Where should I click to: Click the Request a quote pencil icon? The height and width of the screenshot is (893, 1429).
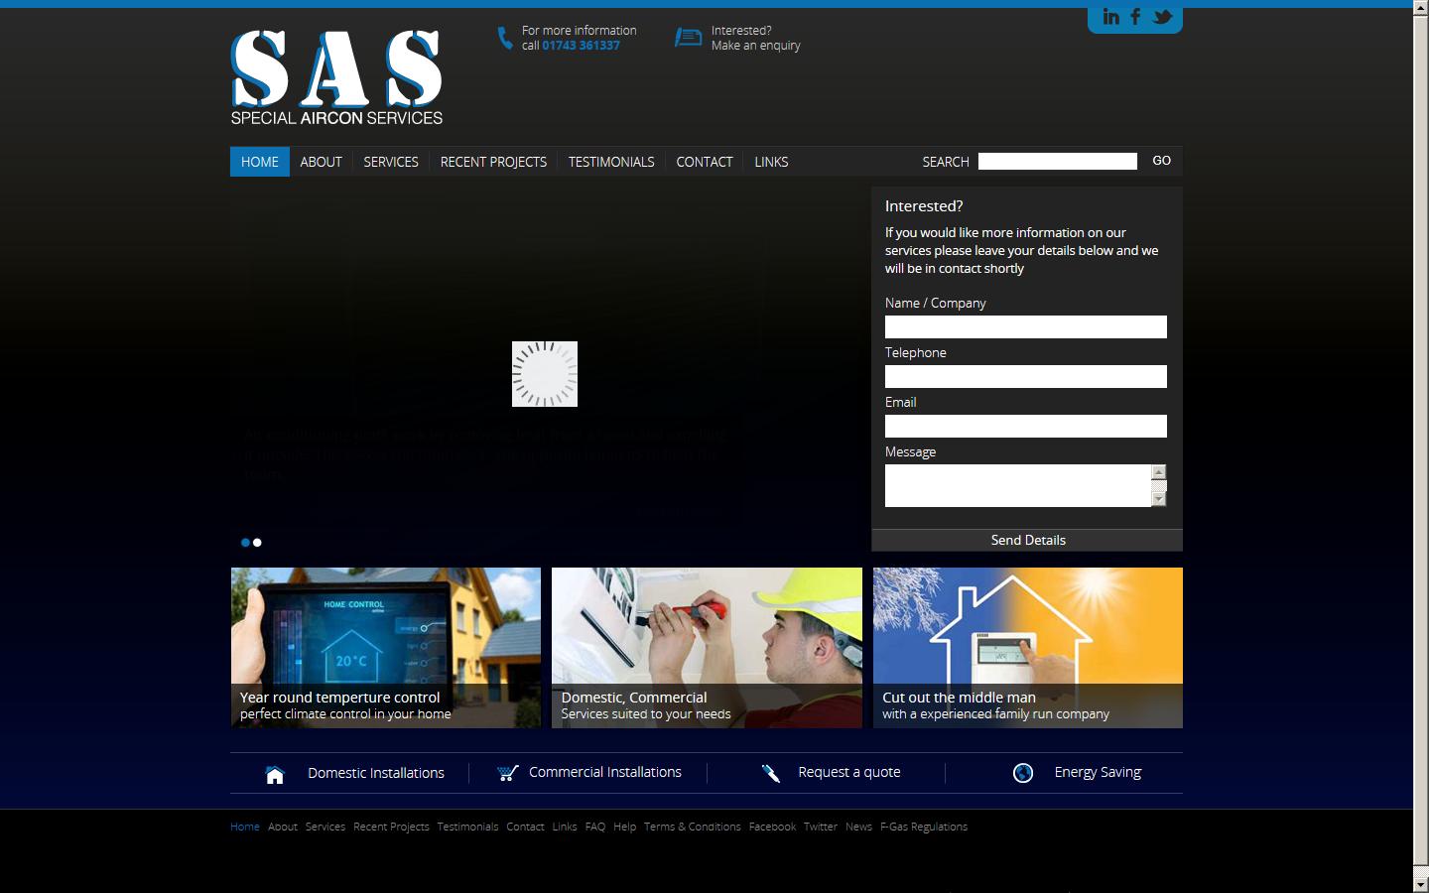click(771, 772)
